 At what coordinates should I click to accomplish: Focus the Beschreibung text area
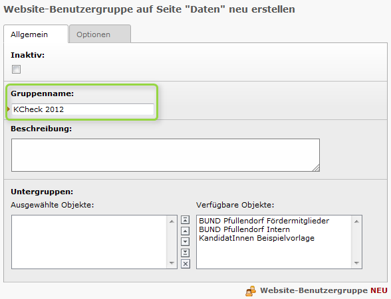(166, 155)
